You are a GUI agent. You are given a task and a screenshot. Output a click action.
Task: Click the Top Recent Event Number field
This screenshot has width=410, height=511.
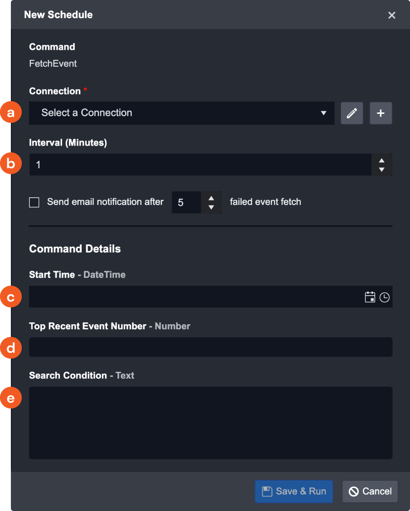coord(210,347)
